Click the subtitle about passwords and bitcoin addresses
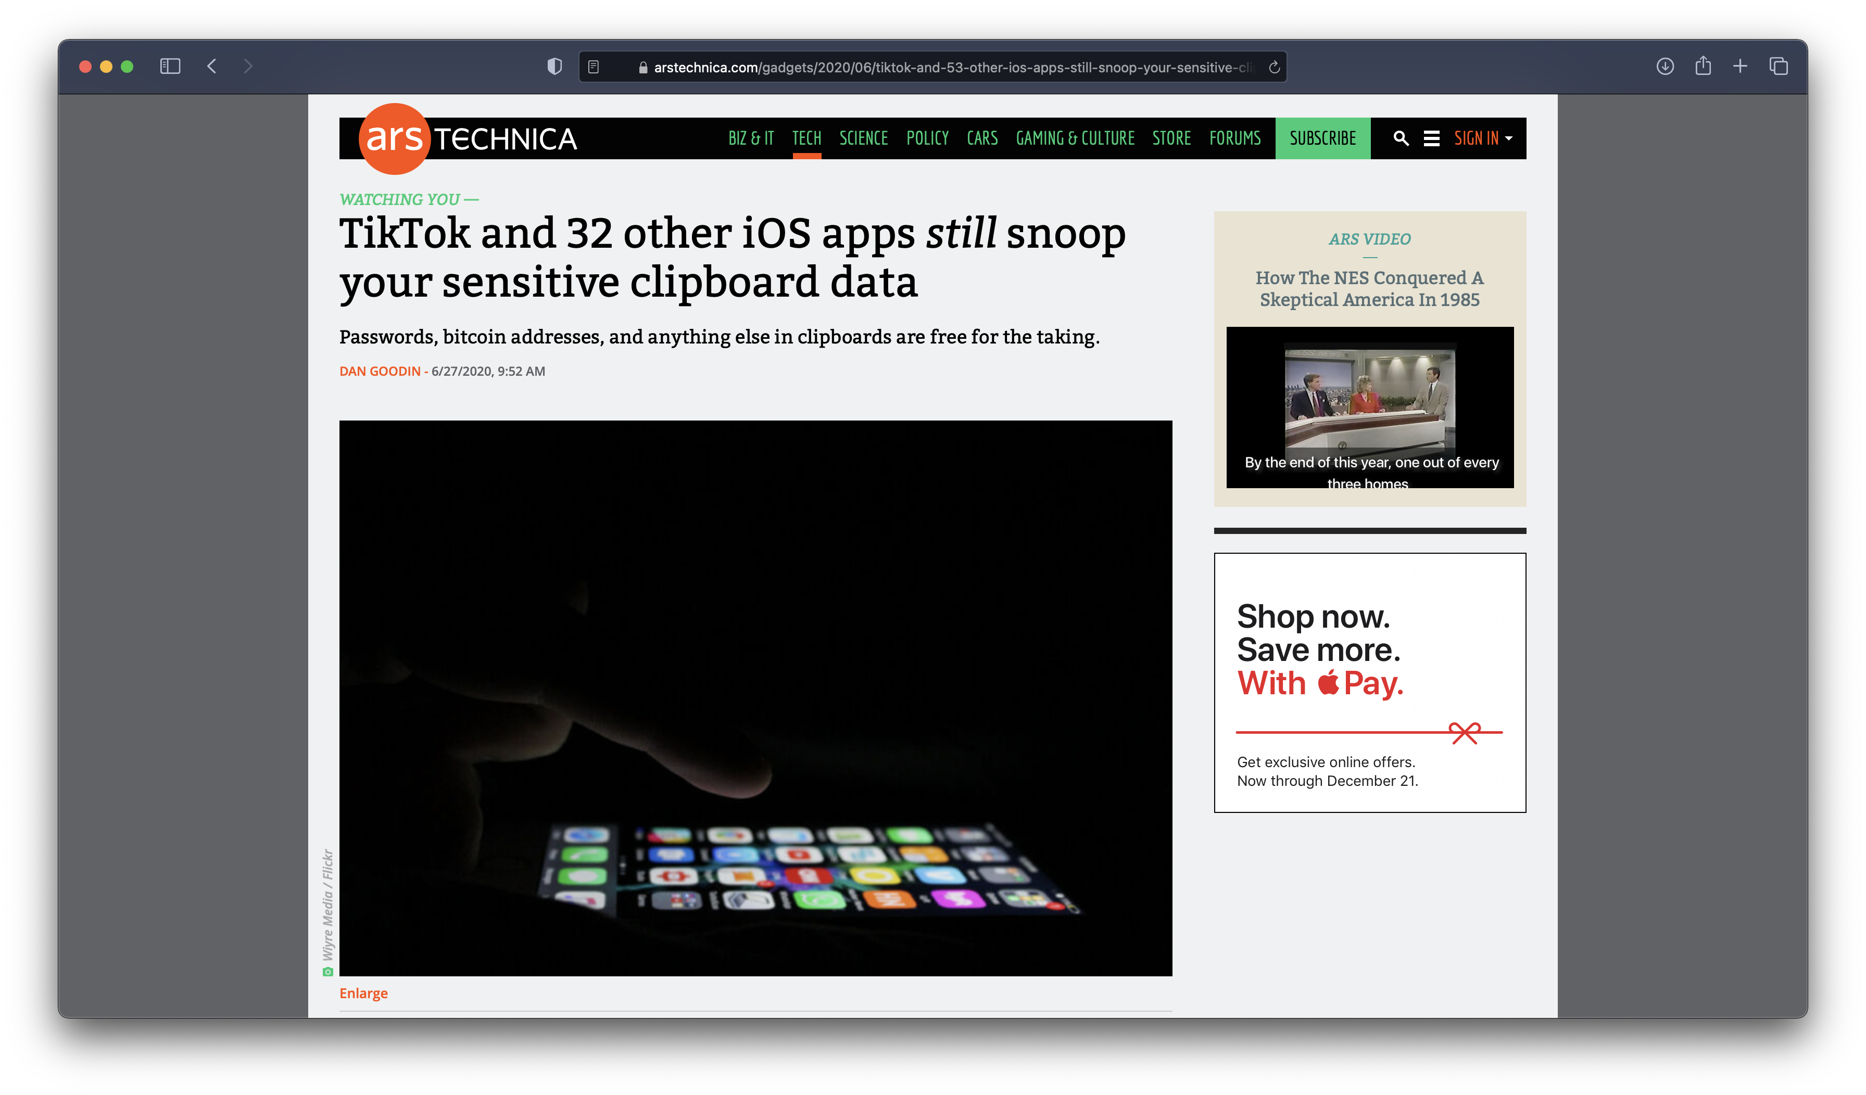This screenshot has width=1866, height=1095. [719, 337]
